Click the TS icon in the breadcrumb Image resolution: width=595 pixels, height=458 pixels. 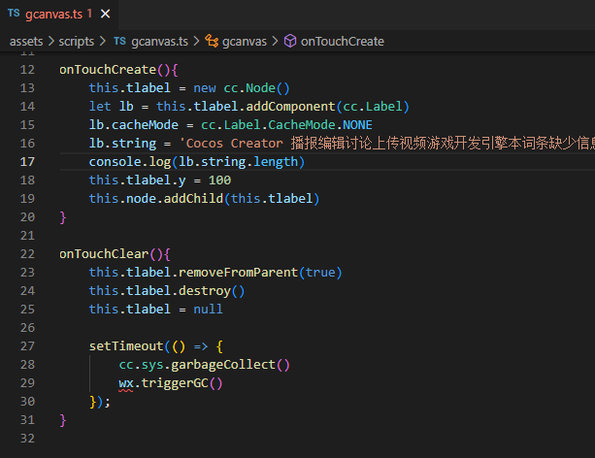[x=119, y=41]
